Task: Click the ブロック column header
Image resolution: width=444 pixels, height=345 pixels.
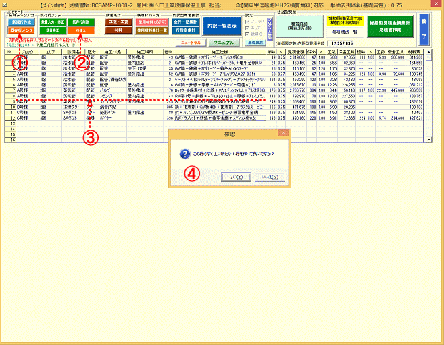Action: pyautogui.click(x=28, y=52)
